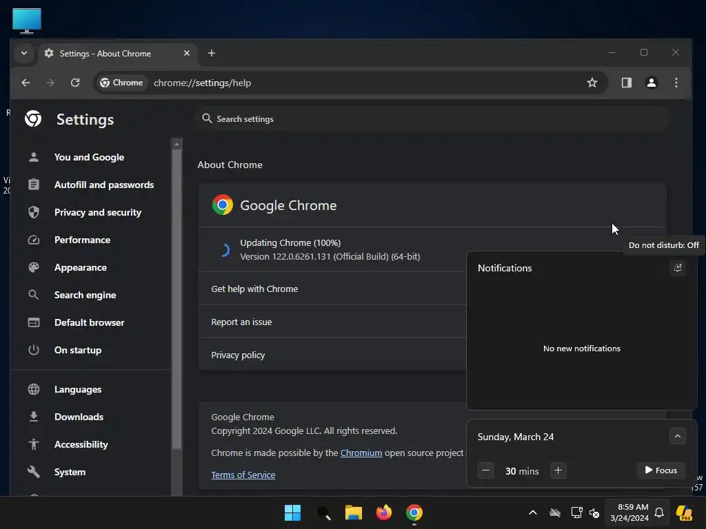
Task: Click the network display tray icon
Action: (577, 512)
